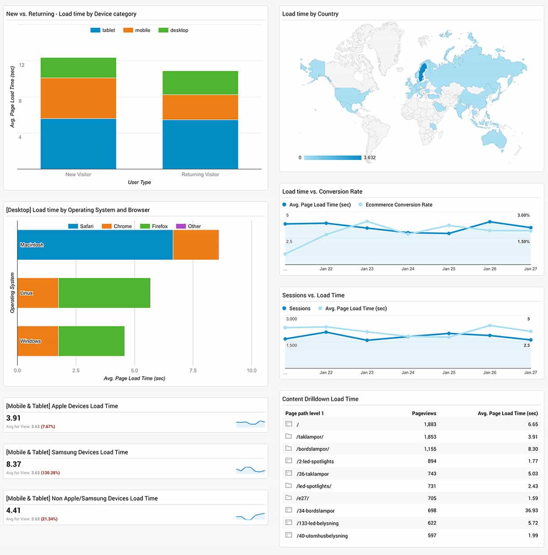The image size is (548, 555).
Task: Drill into the /36-taklampor path link
Action: coord(312,474)
